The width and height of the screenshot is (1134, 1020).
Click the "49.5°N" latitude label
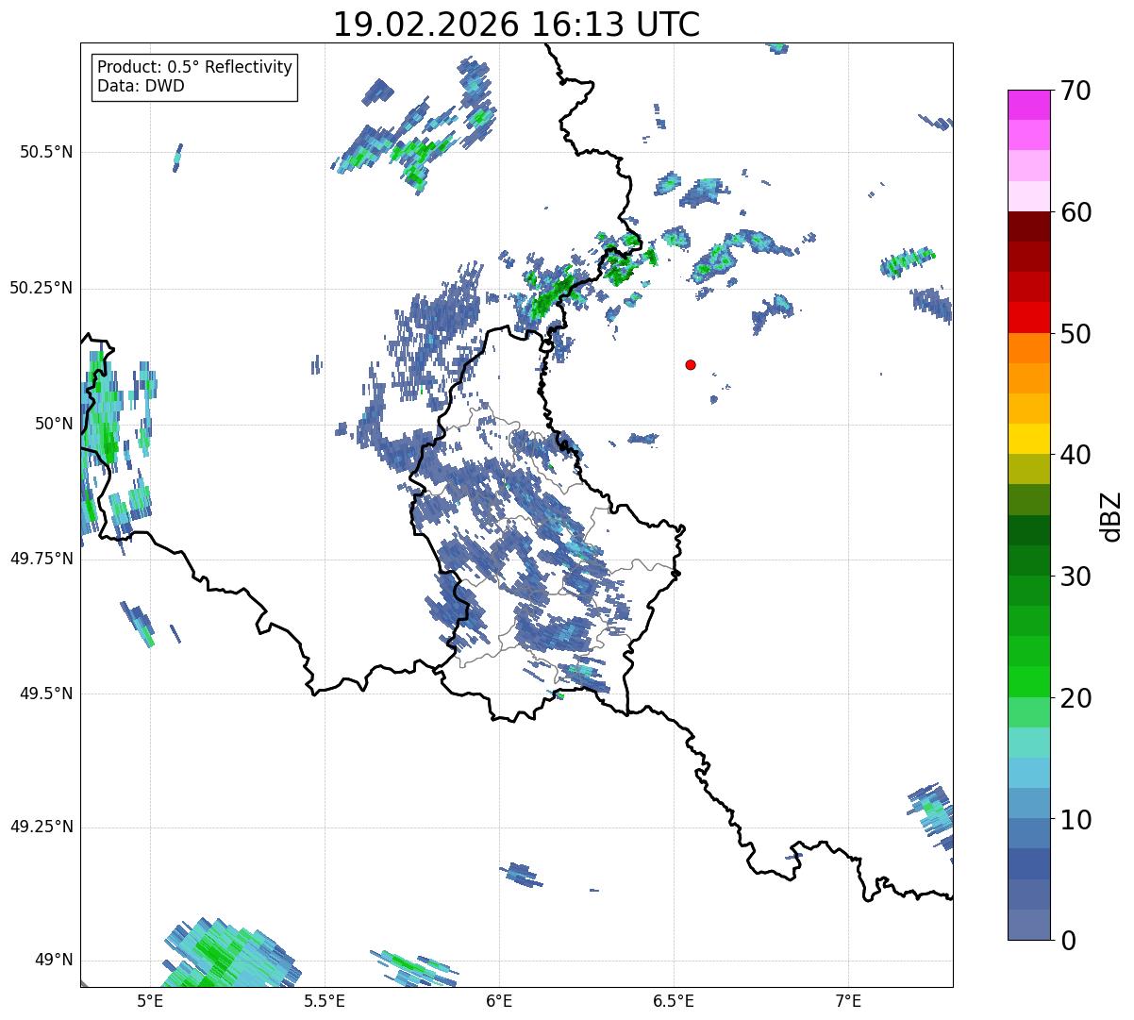click(46, 694)
